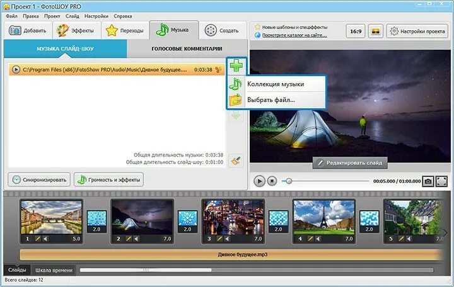The image size is (454, 287).
Task: Edit slide 2 with pencil icon
Action: point(129,239)
